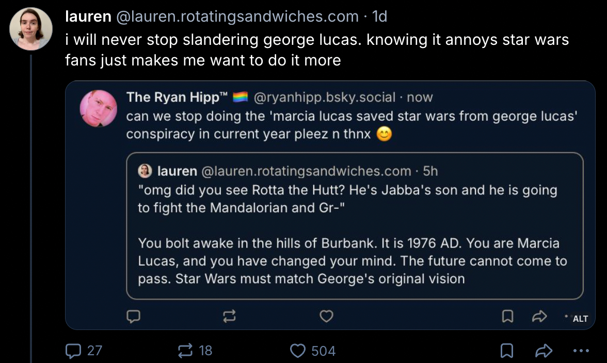Reply icon inside Ryan Hipp's quoted post
This screenshot has width=607, height=363.
134,316
